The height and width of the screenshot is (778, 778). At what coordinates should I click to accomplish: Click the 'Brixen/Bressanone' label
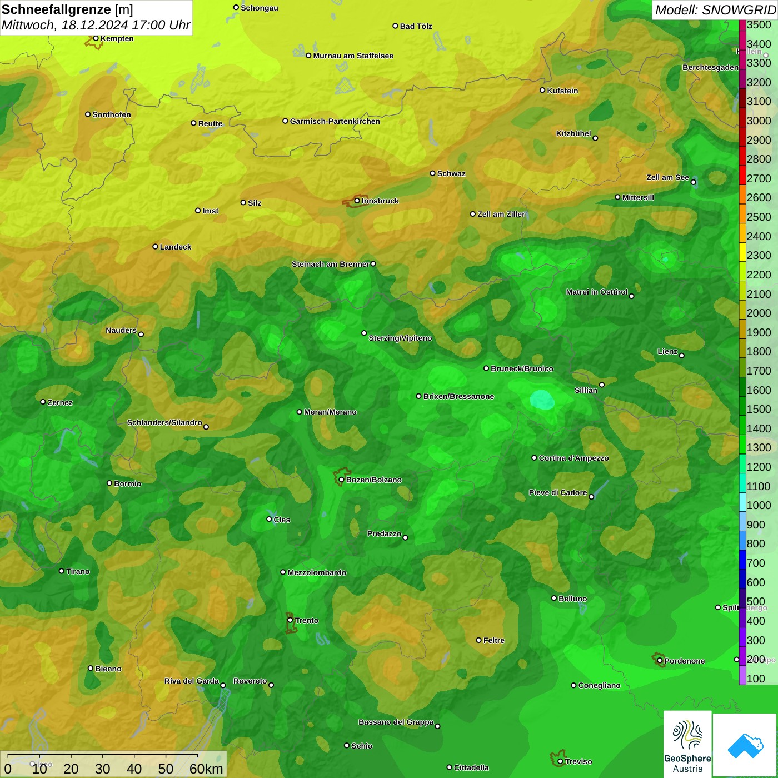(458, 396)
